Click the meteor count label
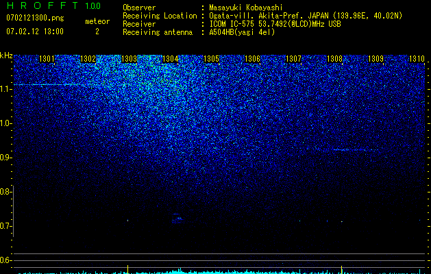This screenshot has height=274, width=431. click(97, 21)
